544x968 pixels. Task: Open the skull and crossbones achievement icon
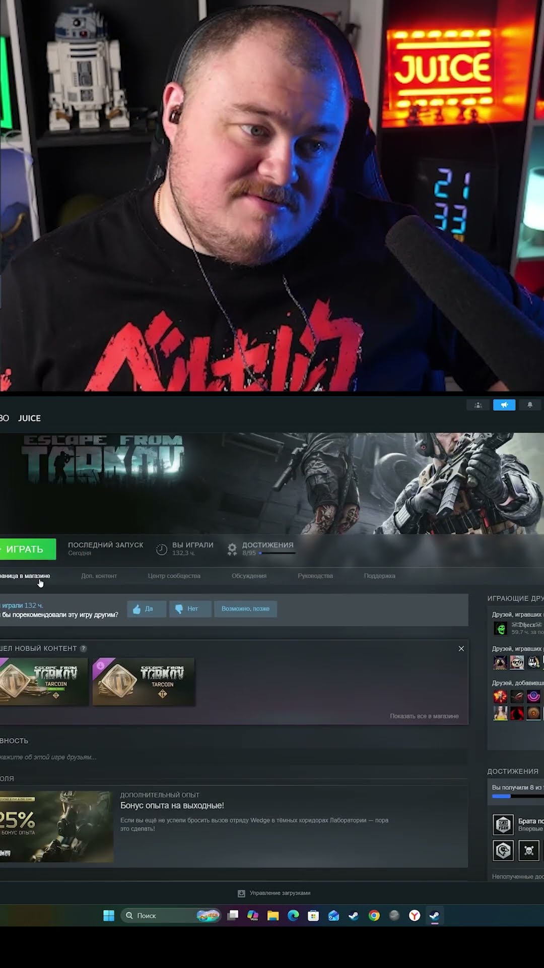529,851
